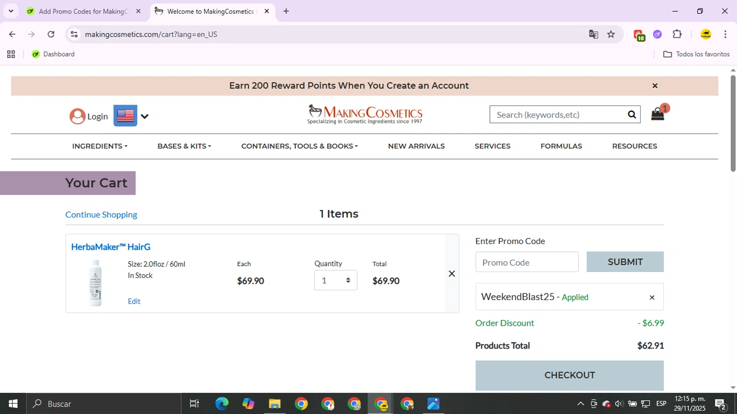The width and height of the screenshot is (737, 414).
Task: Remove the WeekendBlast25 promo code
Action: tap(652, 298)
